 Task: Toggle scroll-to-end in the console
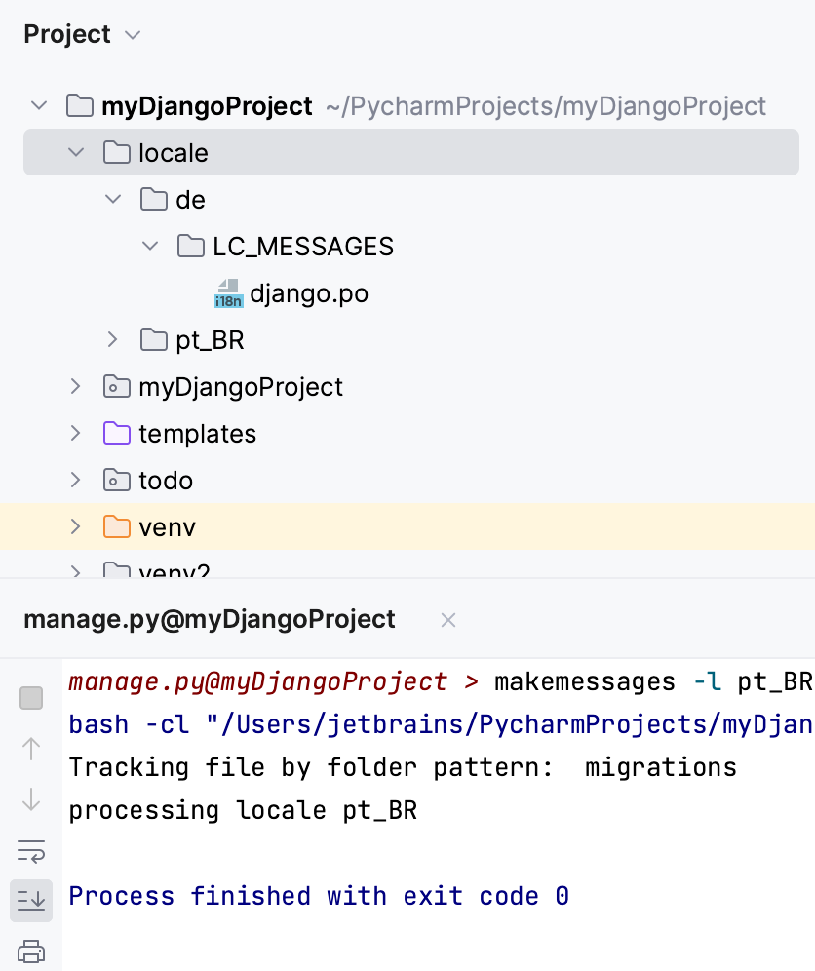31,900
